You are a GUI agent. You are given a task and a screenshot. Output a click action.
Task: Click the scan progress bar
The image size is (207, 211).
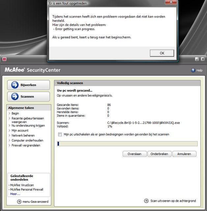coord(127,144)
